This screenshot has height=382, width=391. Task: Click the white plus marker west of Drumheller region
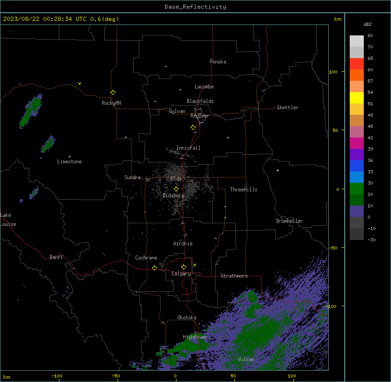coord(278,170)
